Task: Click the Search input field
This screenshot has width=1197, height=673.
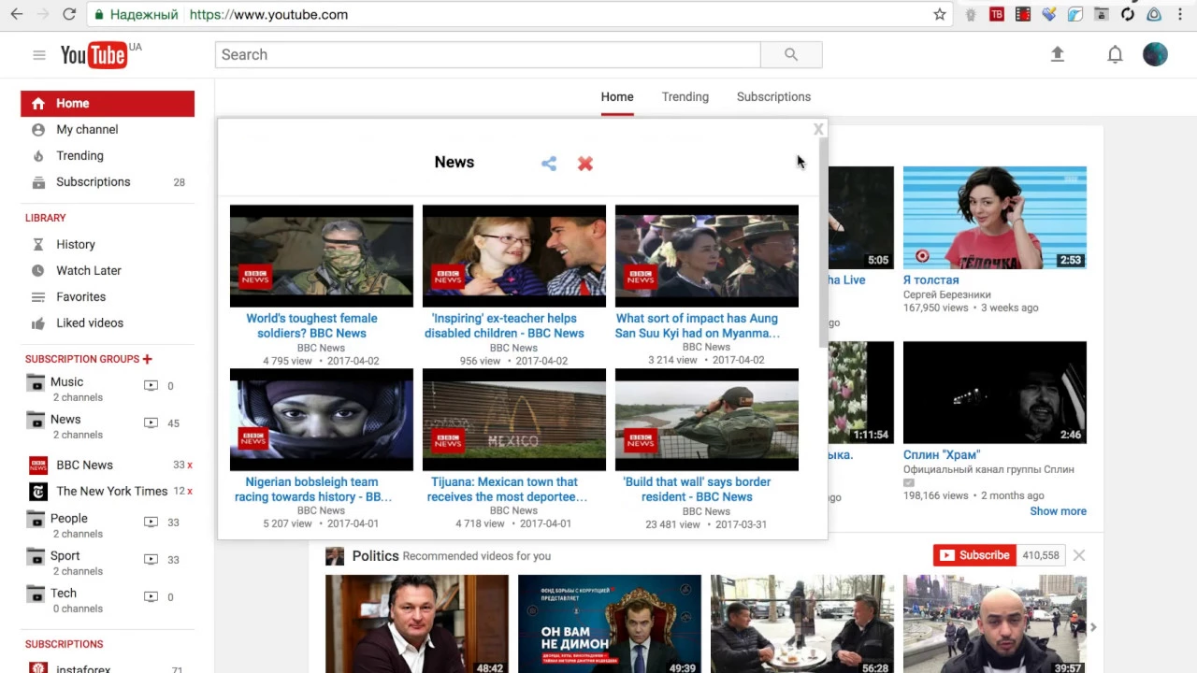Action: [x=487, y=55]
